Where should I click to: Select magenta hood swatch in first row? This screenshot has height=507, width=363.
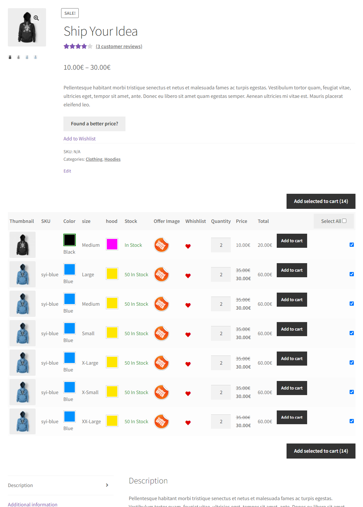pos(112,244)
